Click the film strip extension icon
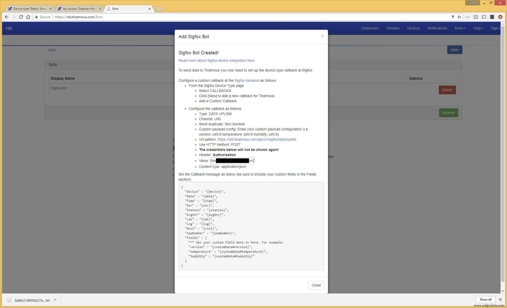The image size is (507, 308). pos(492,17)
